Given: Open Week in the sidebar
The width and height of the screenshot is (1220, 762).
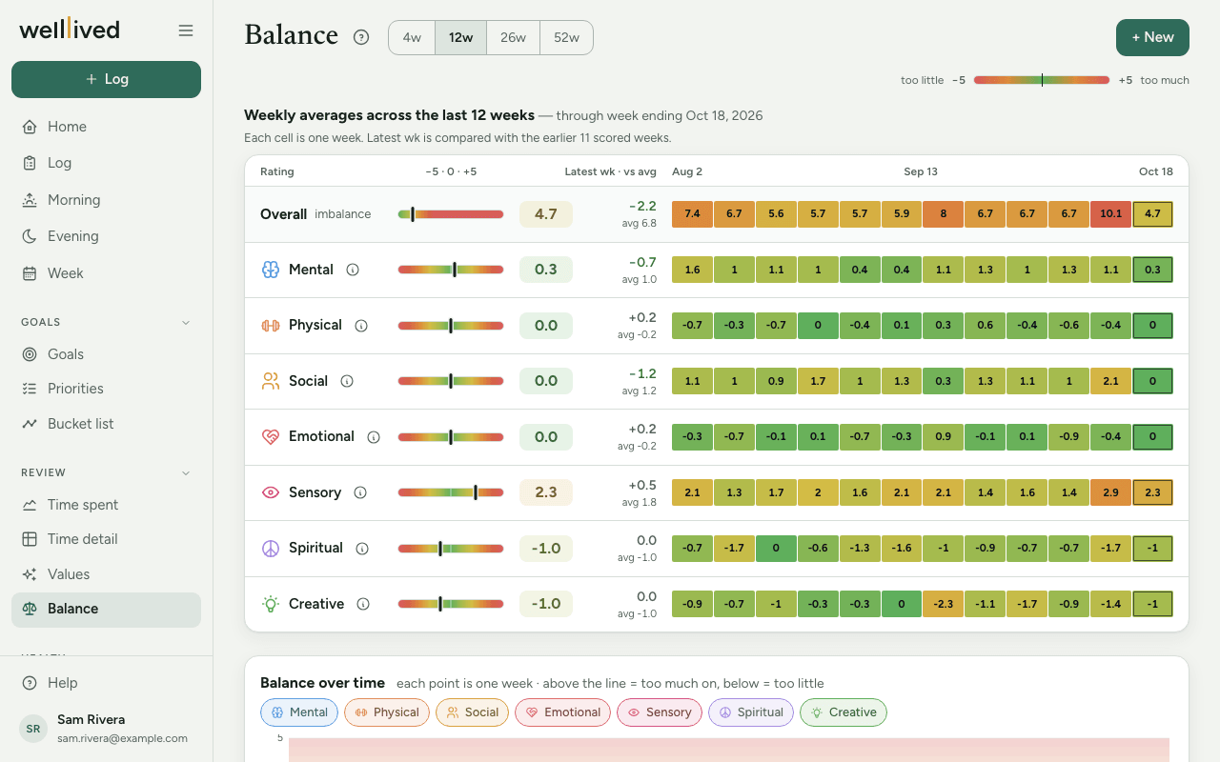Looking at the screenshot, I should tap(106, 273).
